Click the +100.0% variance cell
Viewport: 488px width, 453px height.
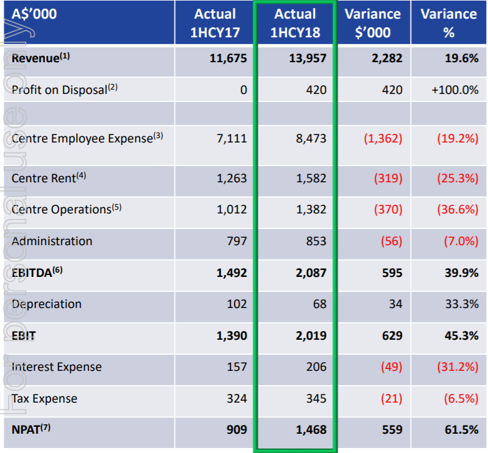(455, 90)
